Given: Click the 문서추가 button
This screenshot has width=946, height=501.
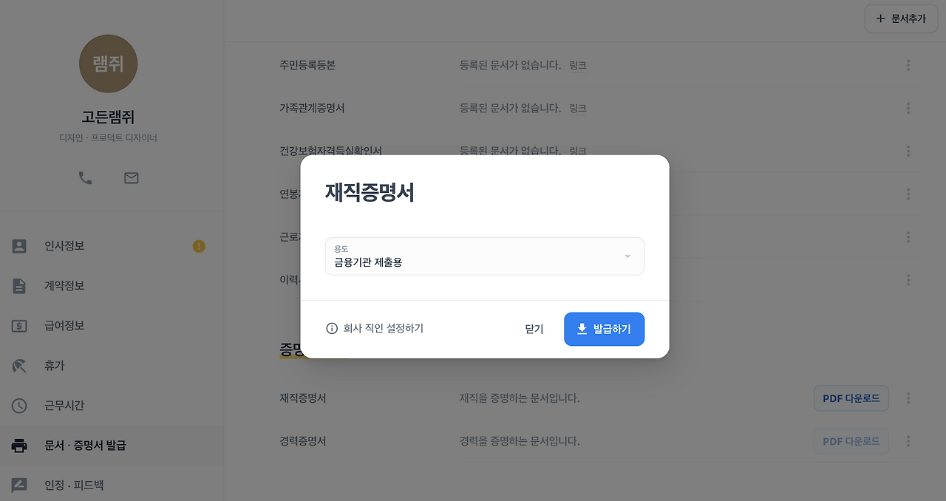Looking at the screenshot, I should (900, 18).
